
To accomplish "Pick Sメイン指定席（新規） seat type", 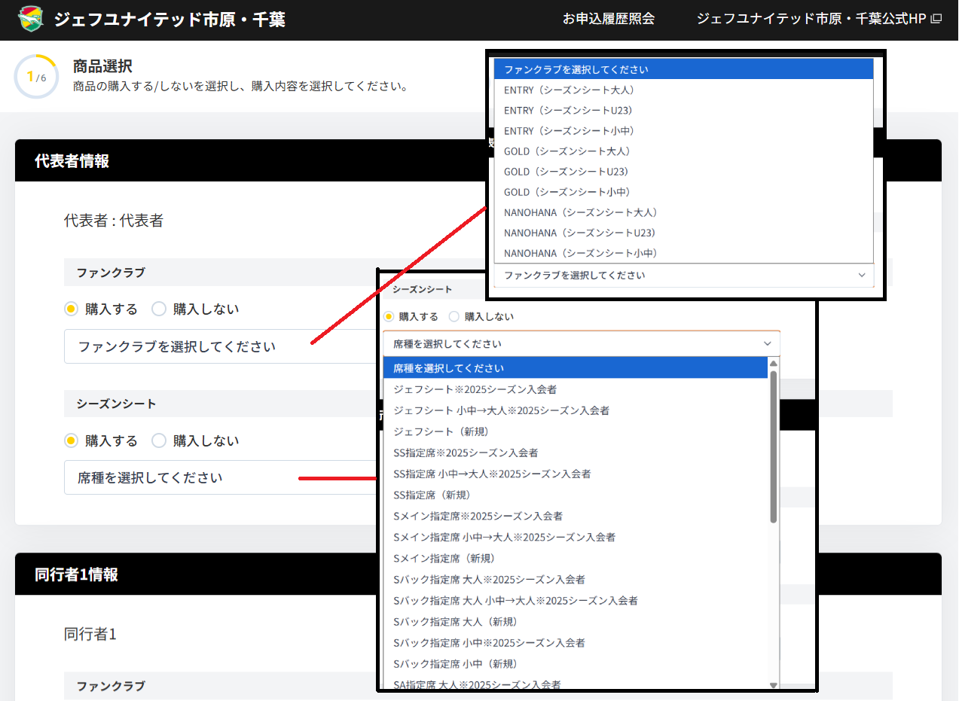I will point(576,558).
